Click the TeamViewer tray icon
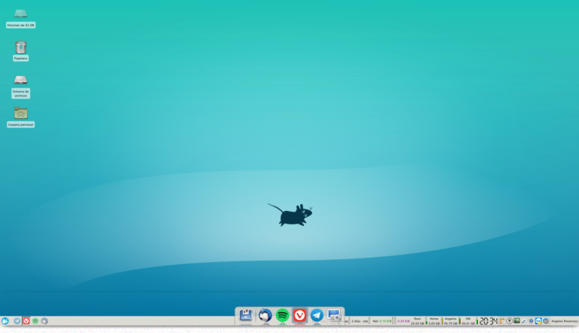 coord(538,321)
